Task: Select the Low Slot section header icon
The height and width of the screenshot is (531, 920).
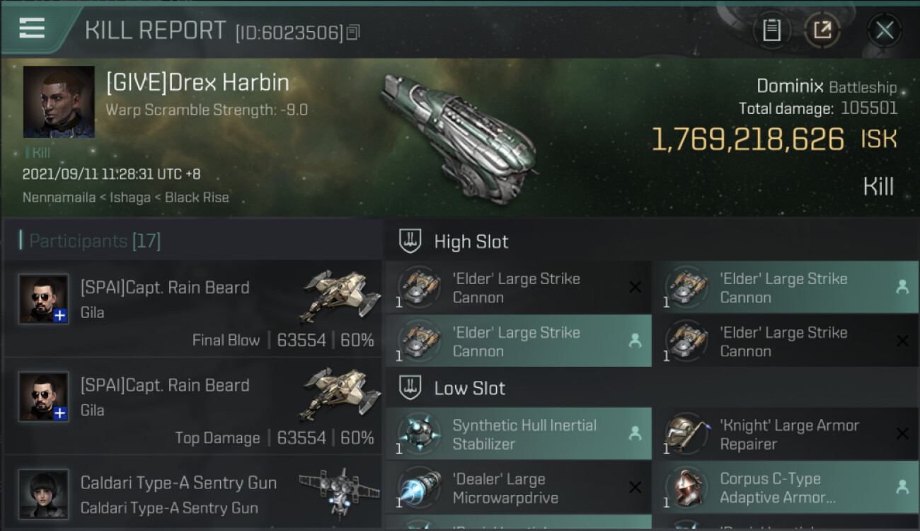Action: [410, 387]
